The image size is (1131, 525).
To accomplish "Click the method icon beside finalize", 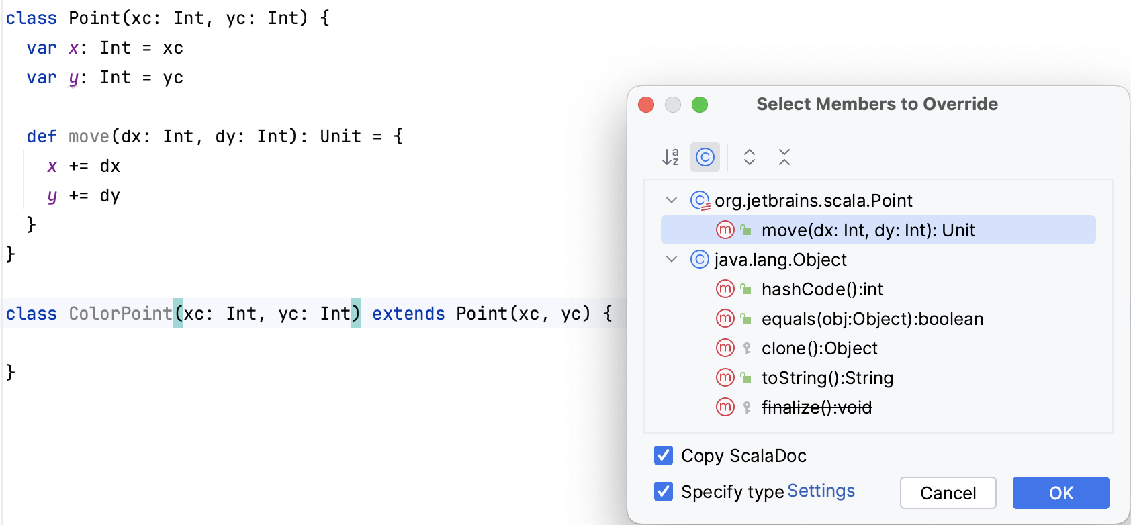I will 725,408.
